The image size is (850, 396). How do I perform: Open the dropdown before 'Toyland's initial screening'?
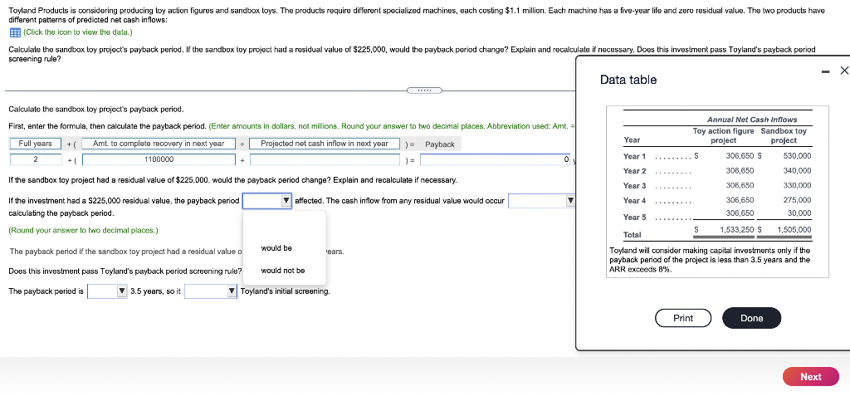pos(210,291)
